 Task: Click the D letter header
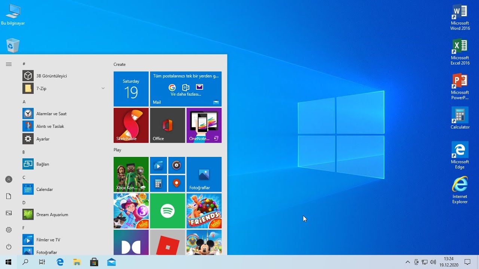pyautogui.click(x=24, y=202)
